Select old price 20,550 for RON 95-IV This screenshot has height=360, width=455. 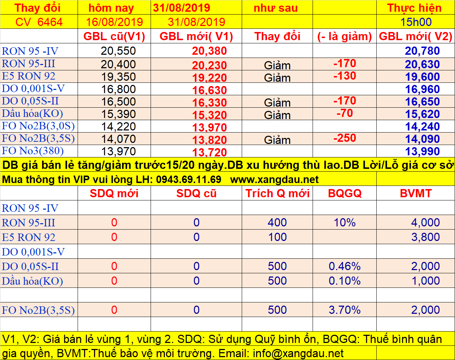[118, 51]
